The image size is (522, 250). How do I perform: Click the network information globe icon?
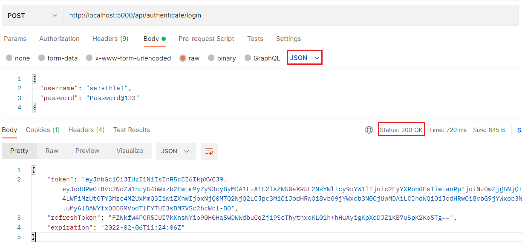click(369, 129)
